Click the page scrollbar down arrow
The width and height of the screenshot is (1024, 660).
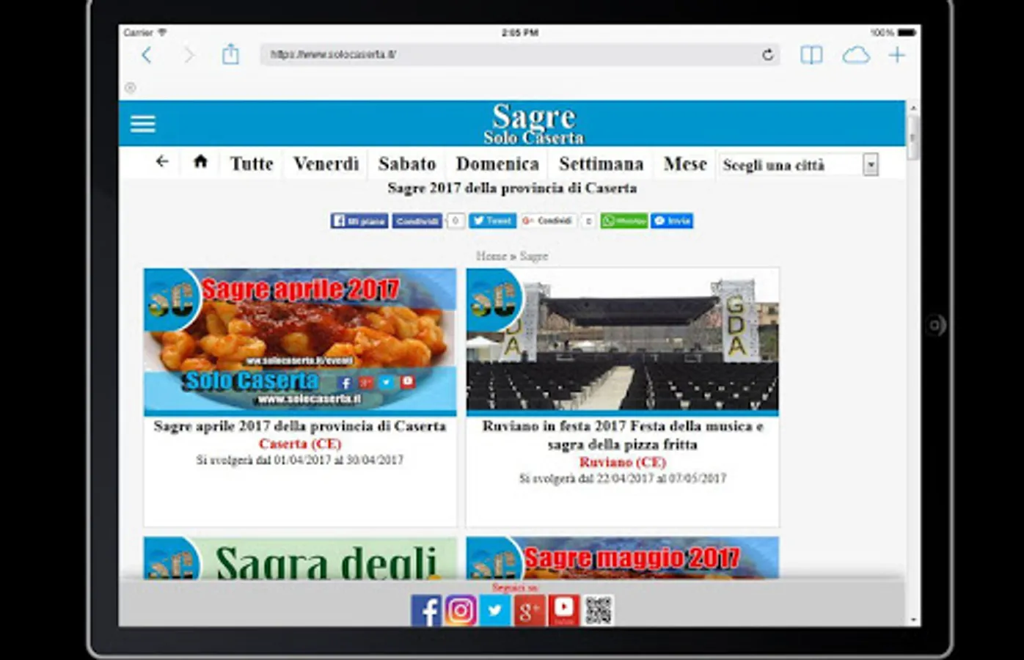tap(913, 620)
